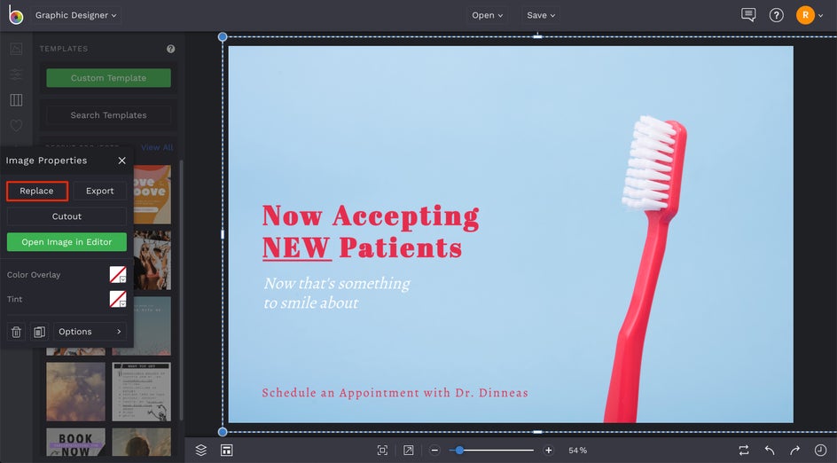Click the View All link

[x=157, y=147]
